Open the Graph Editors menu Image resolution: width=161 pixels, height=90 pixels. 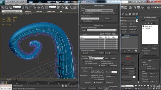(x=57, y=4)
